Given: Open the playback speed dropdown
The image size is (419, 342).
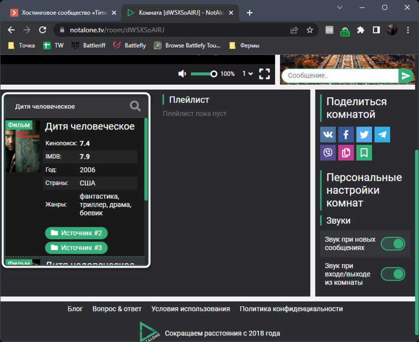Looking at the screenshot, I should [x=247, y=74].
